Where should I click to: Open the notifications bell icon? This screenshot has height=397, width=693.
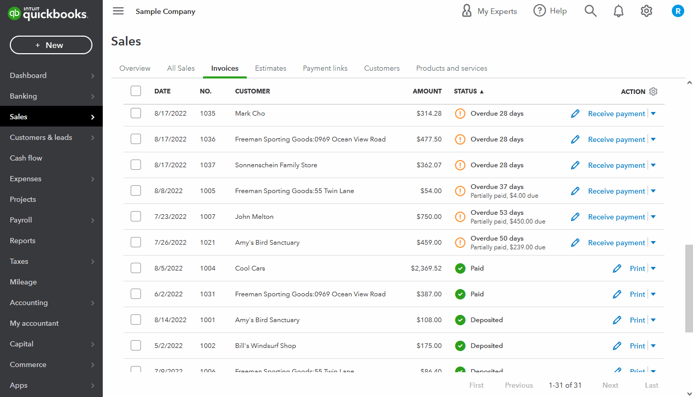pos(619,11)
